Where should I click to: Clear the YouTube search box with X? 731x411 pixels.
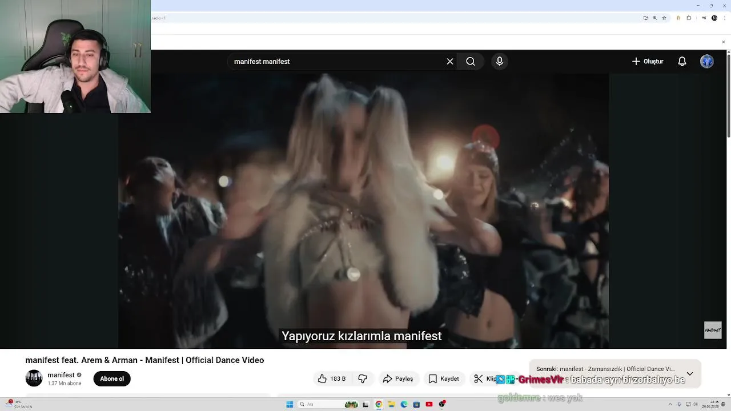pos(450,62)
